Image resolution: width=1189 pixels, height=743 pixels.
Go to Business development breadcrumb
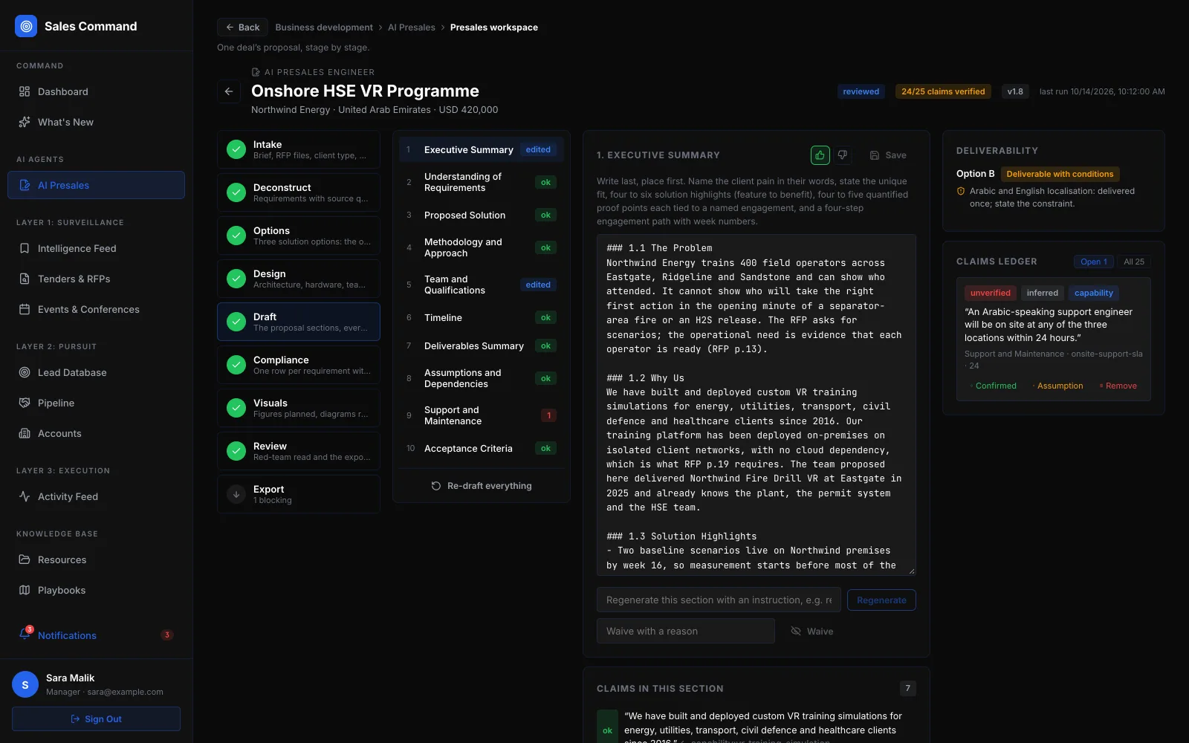coord(324,27)
